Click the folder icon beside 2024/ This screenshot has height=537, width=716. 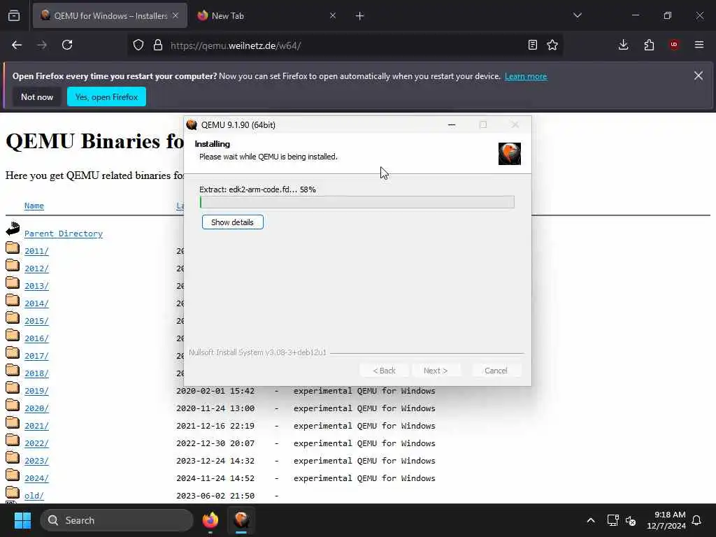pos(13,475)
